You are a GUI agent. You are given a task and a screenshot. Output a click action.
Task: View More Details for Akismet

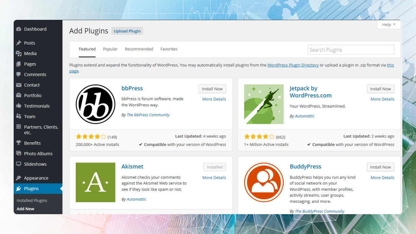pyautogui.click(x=214, y=177)
